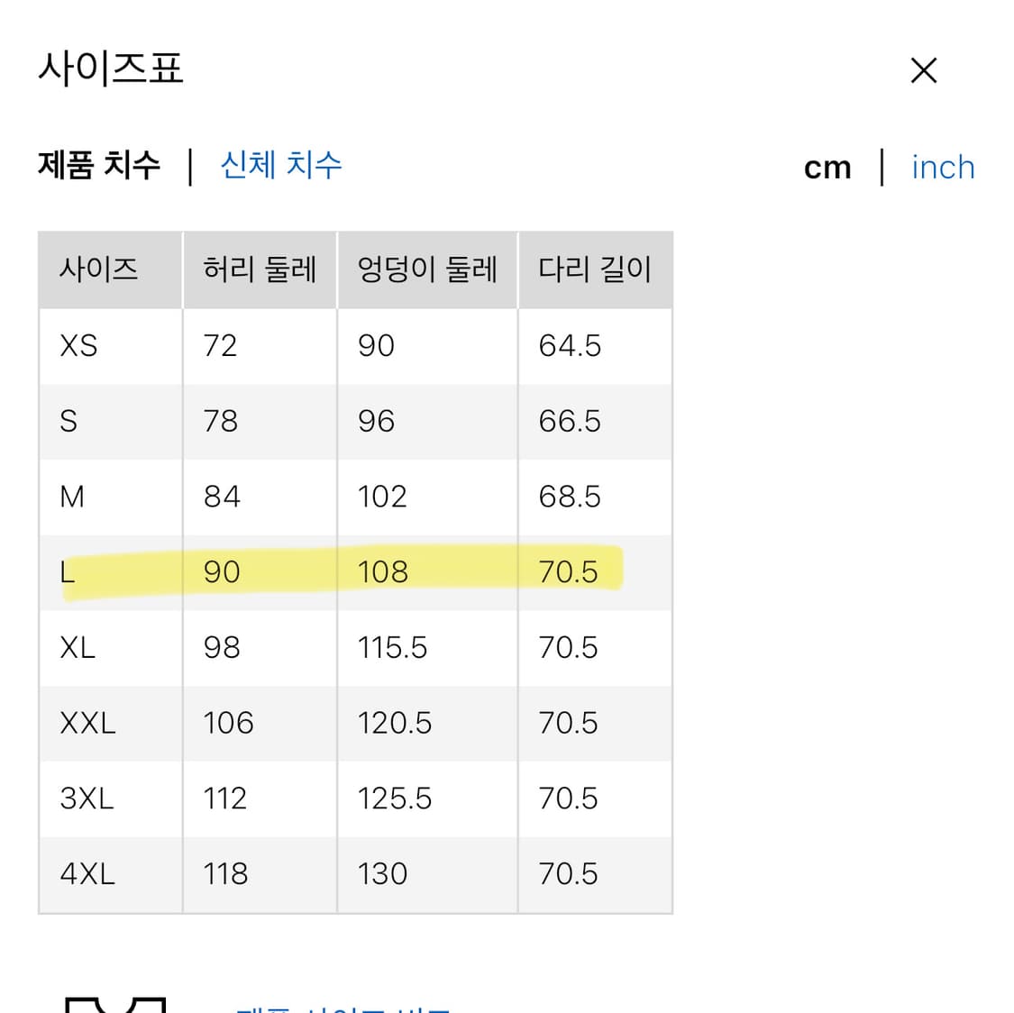
Task: Close the 사이즈표 size chart popup
Action: click(x=924, y=69)
